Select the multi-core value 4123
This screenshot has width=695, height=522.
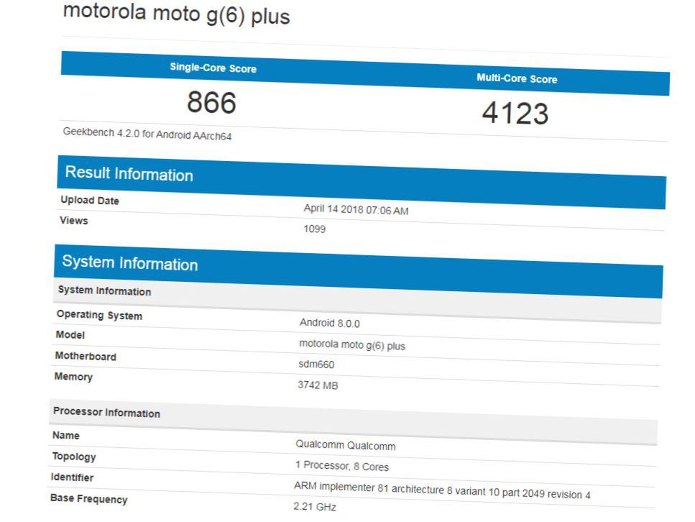515,113
